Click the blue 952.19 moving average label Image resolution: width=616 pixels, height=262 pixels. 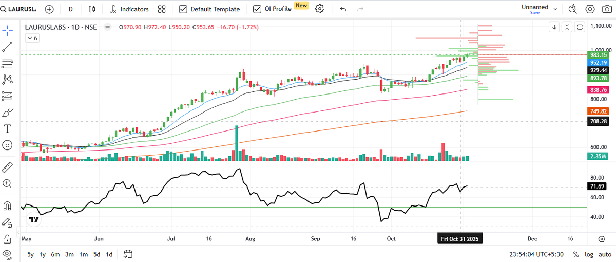point(599,62)
